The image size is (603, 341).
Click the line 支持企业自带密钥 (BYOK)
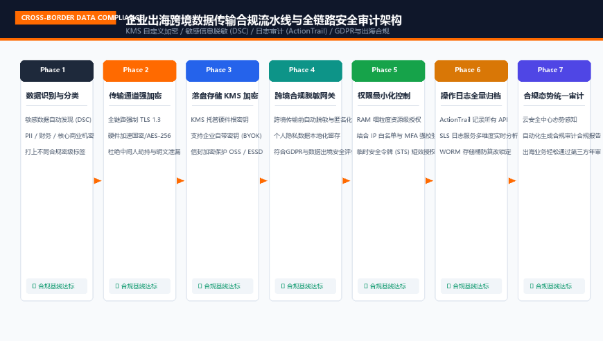point(226,136)
